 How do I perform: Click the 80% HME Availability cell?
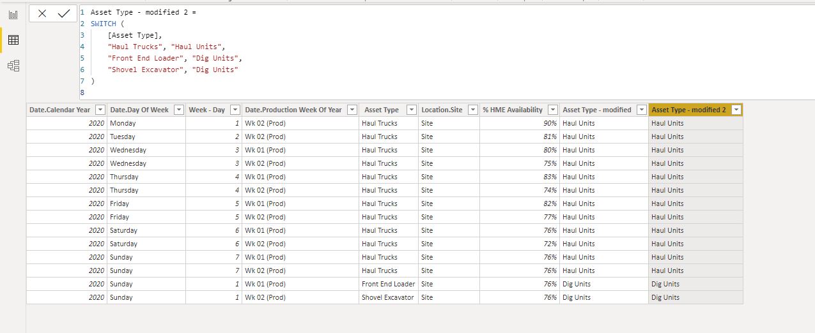pyautogui.click(x=519, y=150)
